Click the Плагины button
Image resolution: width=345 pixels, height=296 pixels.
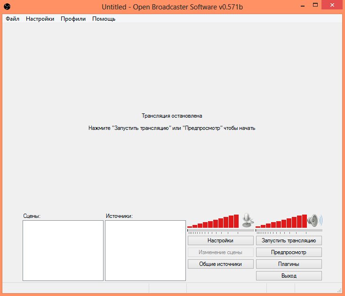(289, 264)
